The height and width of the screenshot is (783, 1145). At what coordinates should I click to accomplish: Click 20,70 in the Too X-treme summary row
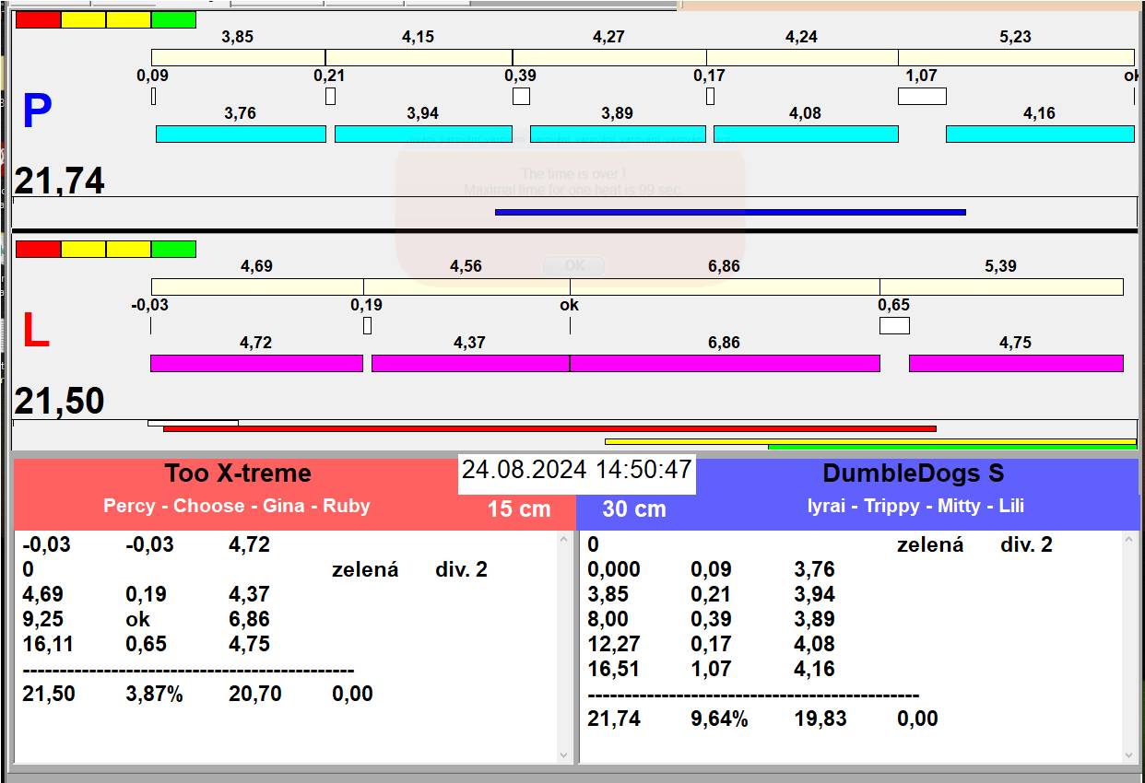click(255, 694)
